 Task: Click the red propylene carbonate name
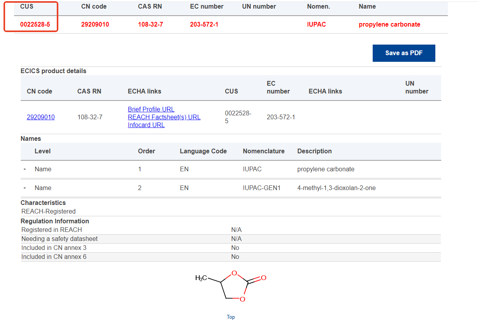click(x=389, y=25)
